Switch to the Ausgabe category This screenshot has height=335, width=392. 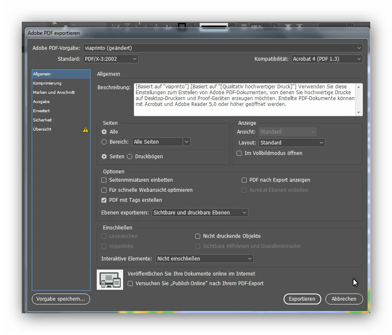(x=61, y=102)
